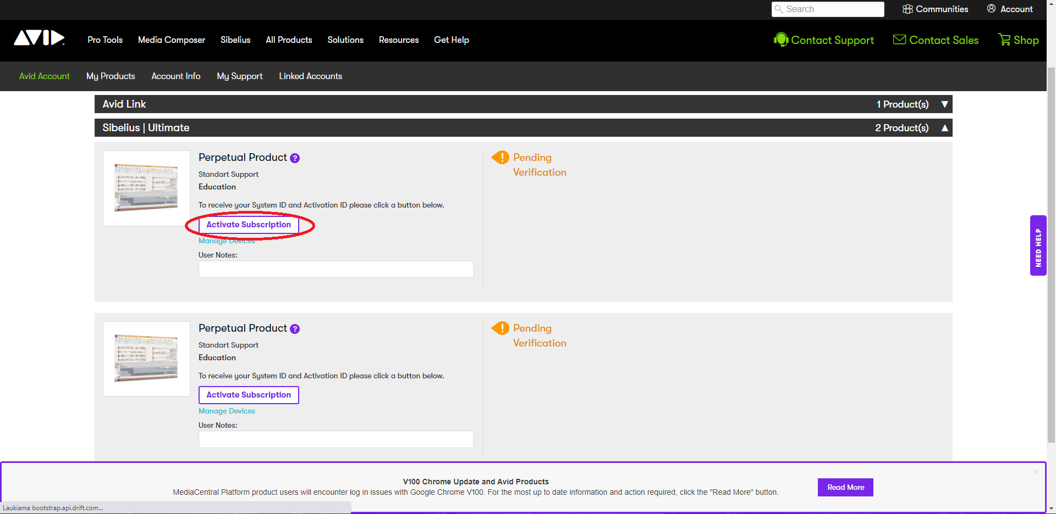1056x514 pixels.
Task: Click the Contact Support link
Action: (832, 40)
